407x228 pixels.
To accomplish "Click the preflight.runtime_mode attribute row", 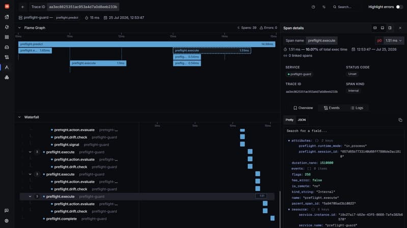I will click(333, 146).
